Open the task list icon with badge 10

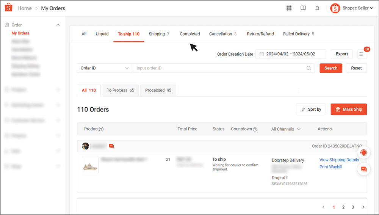click(x=361, y=54)
